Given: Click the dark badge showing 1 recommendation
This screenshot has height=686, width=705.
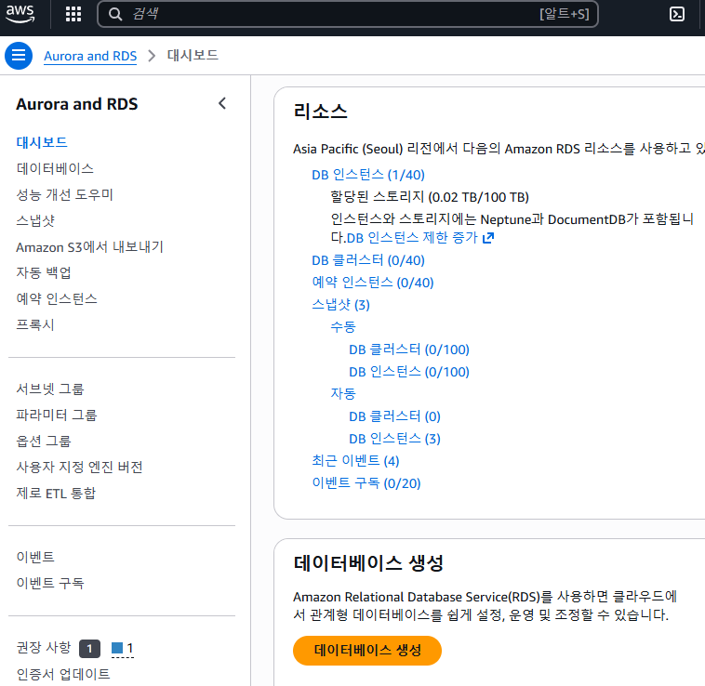Looking at the screenshot, I should coord(89,649).
